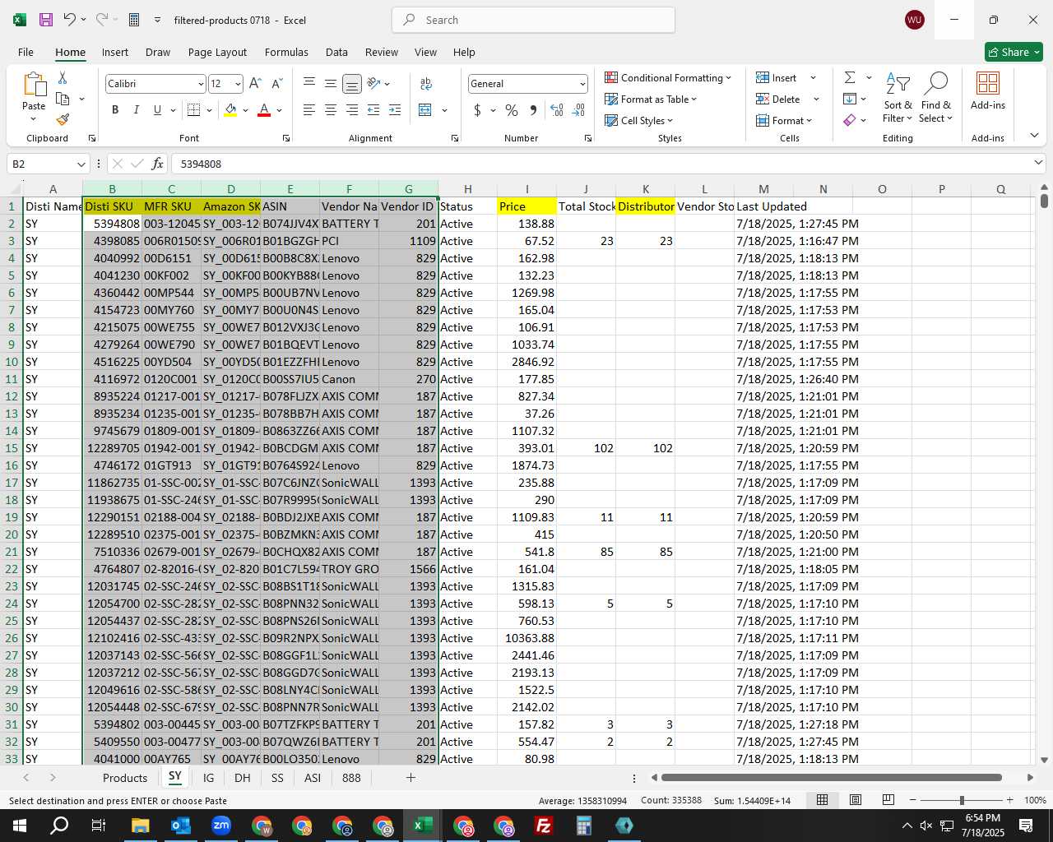Image resolution: width=1053 pixels, height=842 pixels.
Task: Open the File menu
Action: [26, 52]
